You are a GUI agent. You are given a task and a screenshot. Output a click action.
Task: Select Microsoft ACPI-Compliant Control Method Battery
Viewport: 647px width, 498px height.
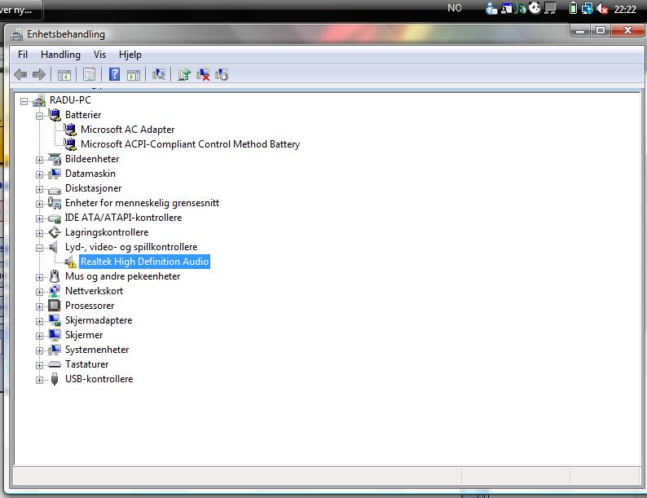pyautogui.click(x=190, y=144)
